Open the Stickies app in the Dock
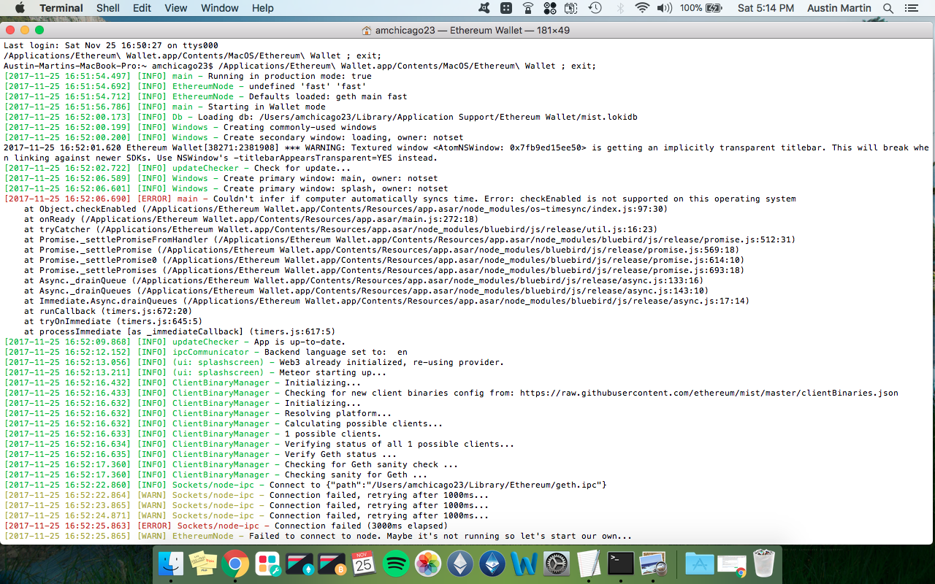This screenshot has width=935, height=584. [202, 564]
